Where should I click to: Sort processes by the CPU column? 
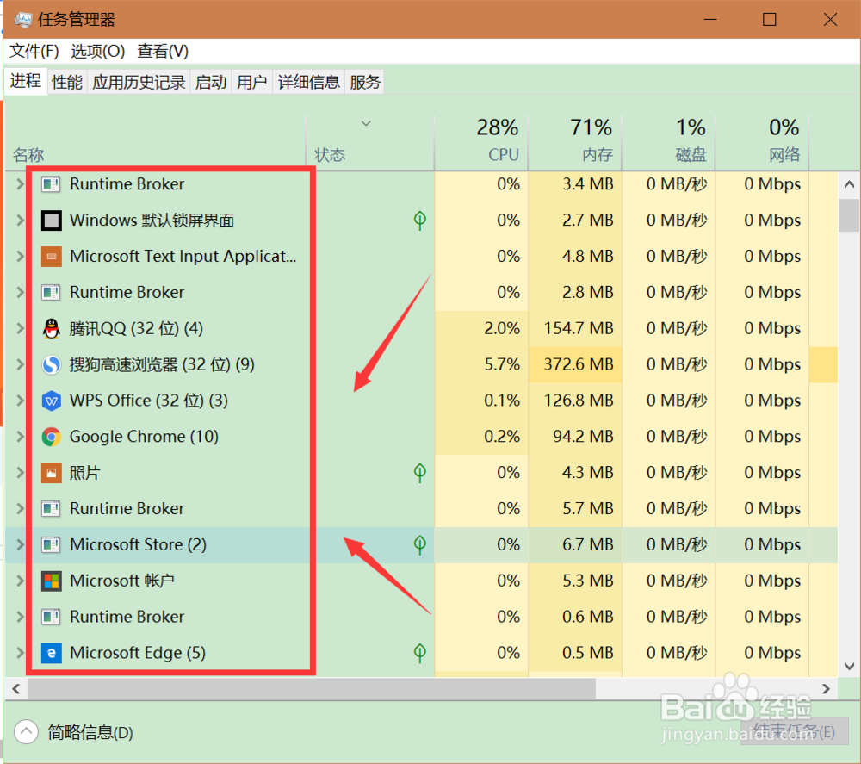481,141
